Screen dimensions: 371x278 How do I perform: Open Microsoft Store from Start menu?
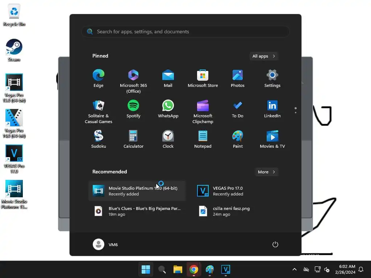tap(203, 79)
